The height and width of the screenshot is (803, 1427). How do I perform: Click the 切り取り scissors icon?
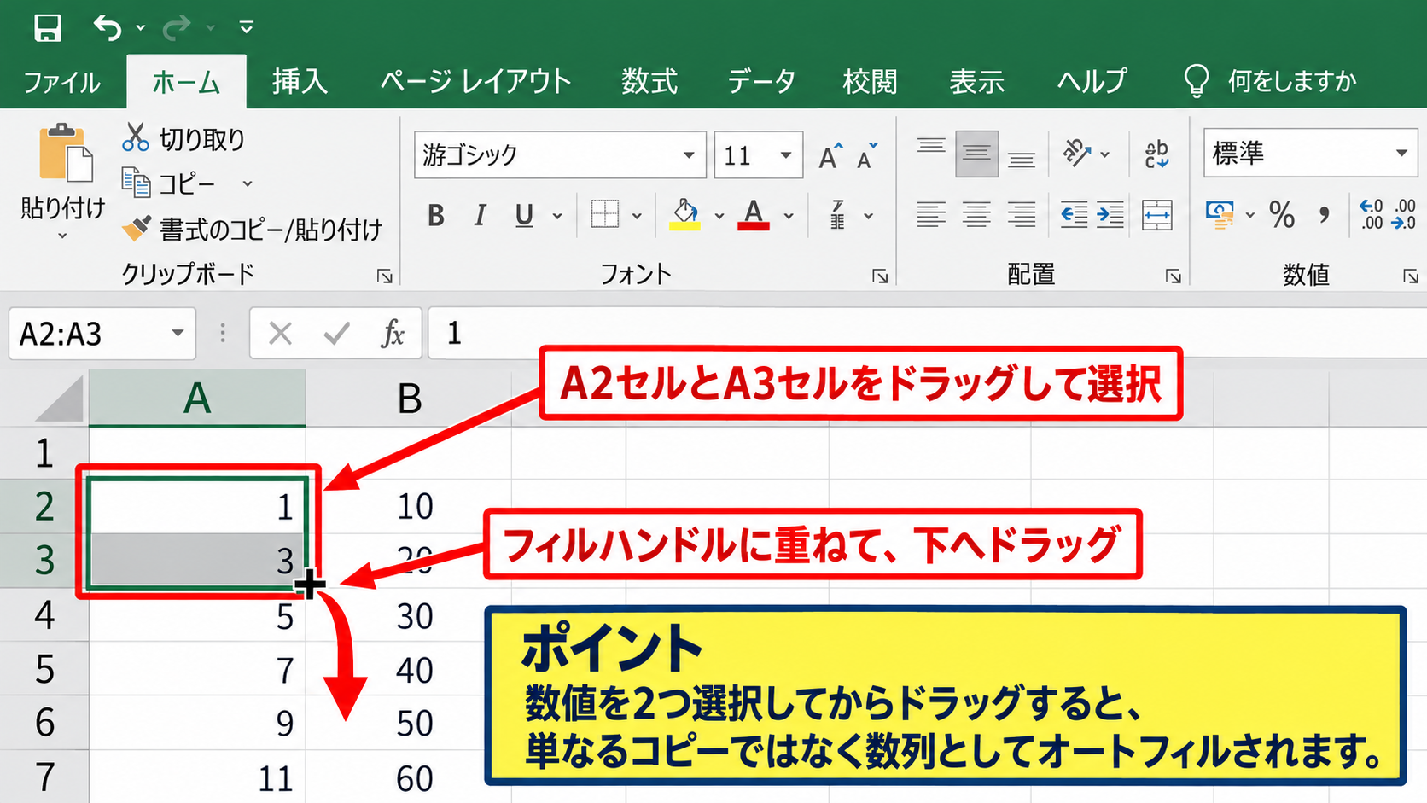135,137
